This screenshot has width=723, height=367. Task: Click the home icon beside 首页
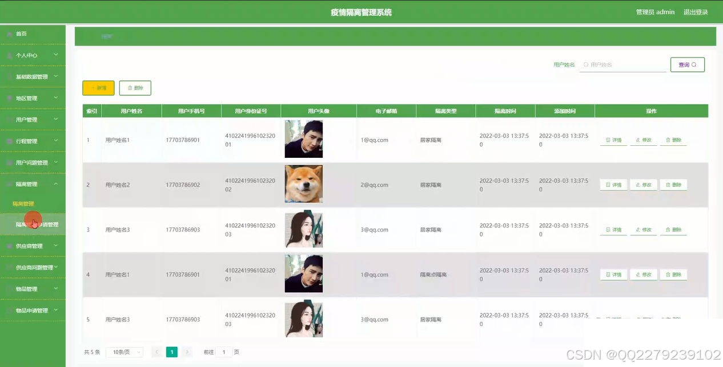9,34
